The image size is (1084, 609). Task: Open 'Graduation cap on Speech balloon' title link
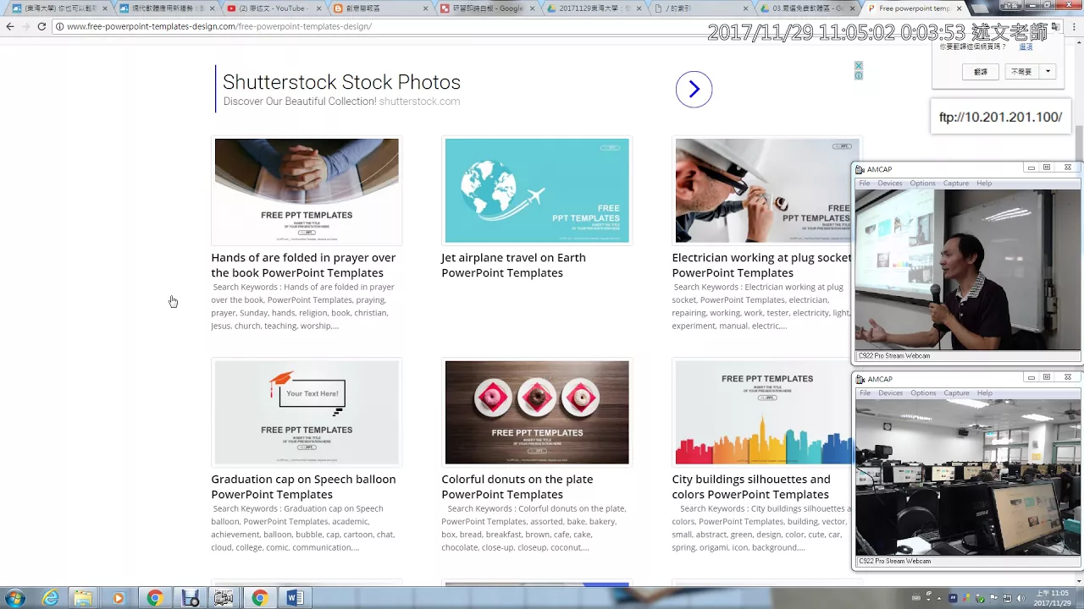[303, 486]
